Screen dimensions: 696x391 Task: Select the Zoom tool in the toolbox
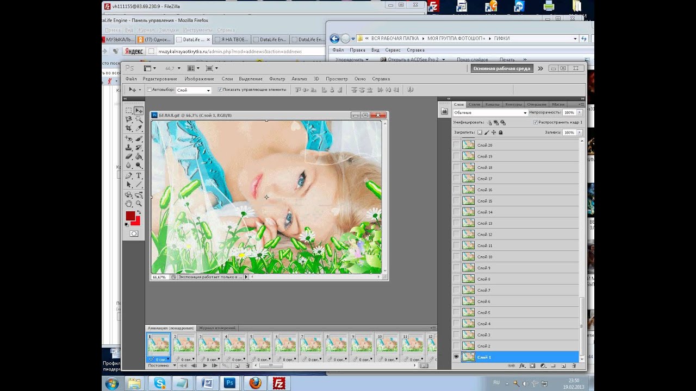pyautogui.click(x=139, y=204)
